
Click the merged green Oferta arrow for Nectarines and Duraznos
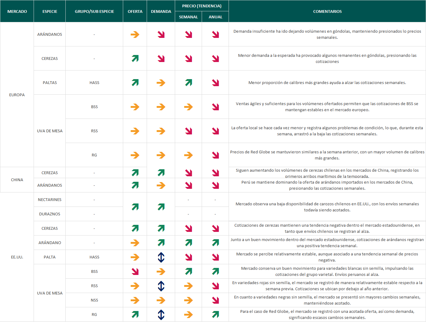[x=135, y=207]
